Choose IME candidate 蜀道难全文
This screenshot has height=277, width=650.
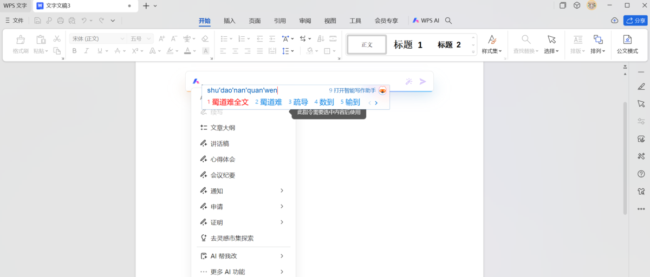pyautogui.click(x=230, y=102)
